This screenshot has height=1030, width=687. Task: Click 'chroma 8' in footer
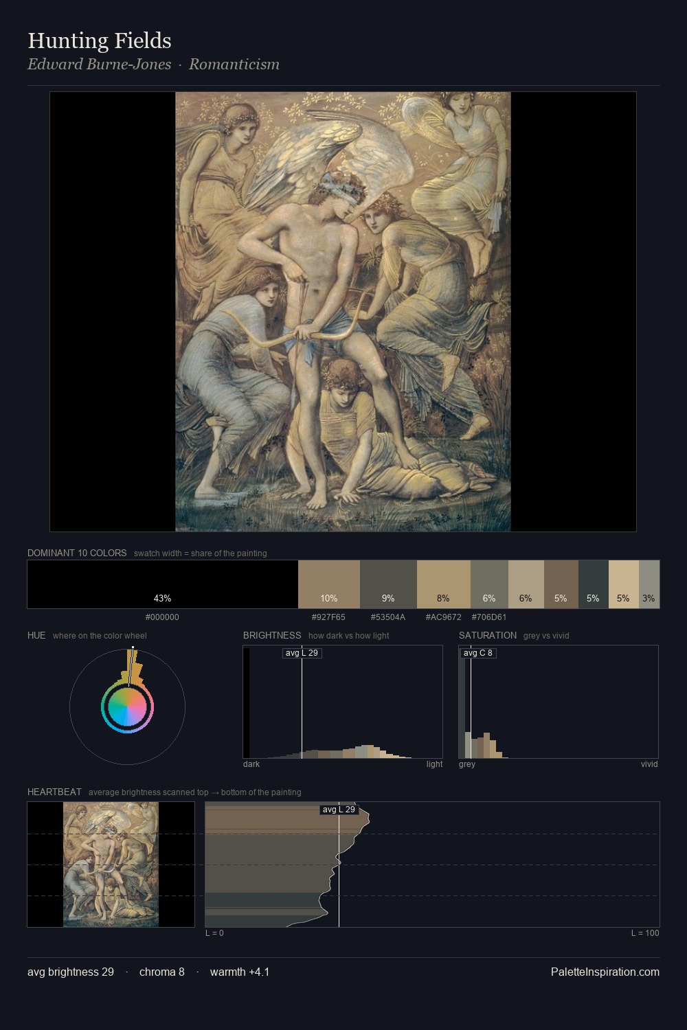[162, 972]
